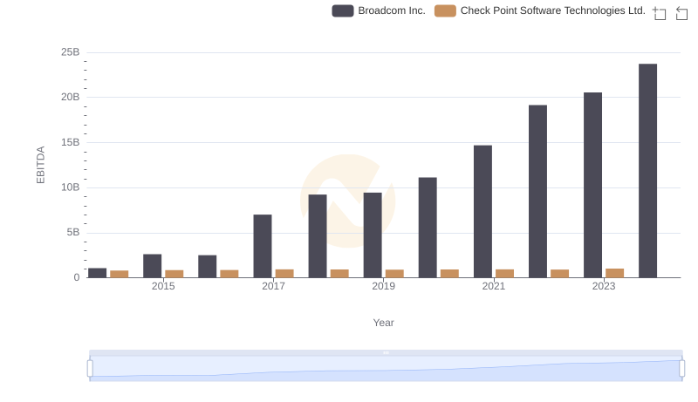698x402 pixels.
Task: Click the Broadcom bar for 2014
Action: pyautogui.click(x=97, y=273)
